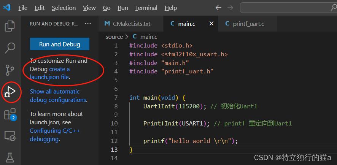Click the "printf_uart.h" include line

[x=171, y=71]
